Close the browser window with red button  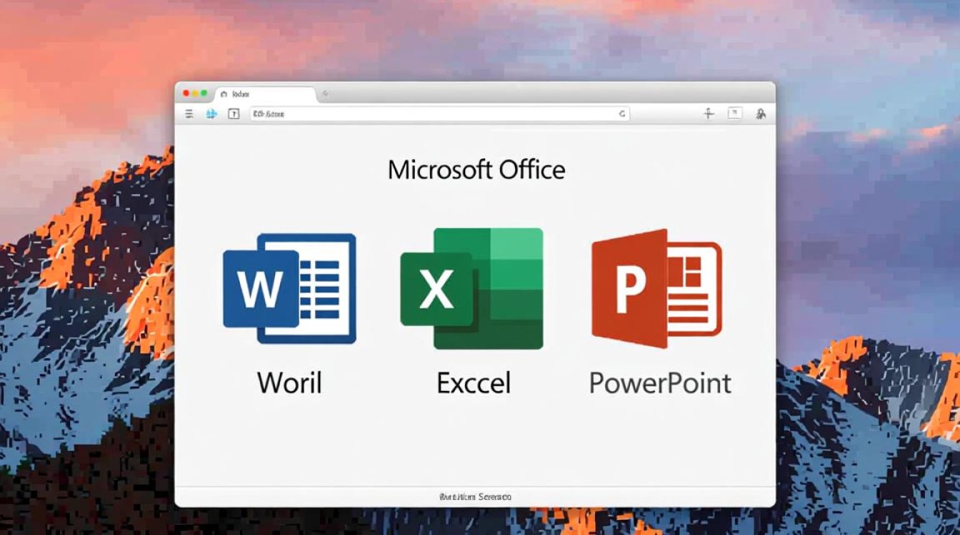tap(186, 93)
